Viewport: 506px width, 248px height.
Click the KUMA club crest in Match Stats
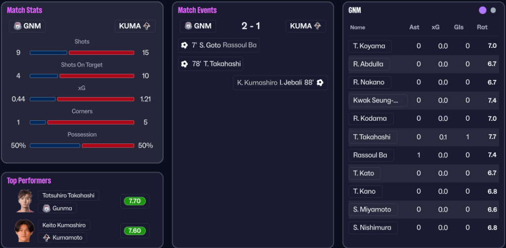point(147,26)
